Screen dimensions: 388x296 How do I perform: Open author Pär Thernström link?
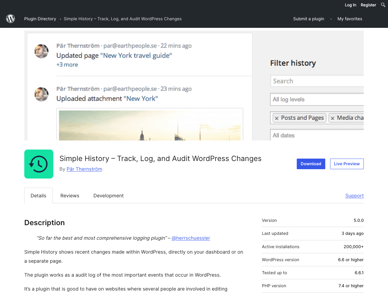coord(84,169)
